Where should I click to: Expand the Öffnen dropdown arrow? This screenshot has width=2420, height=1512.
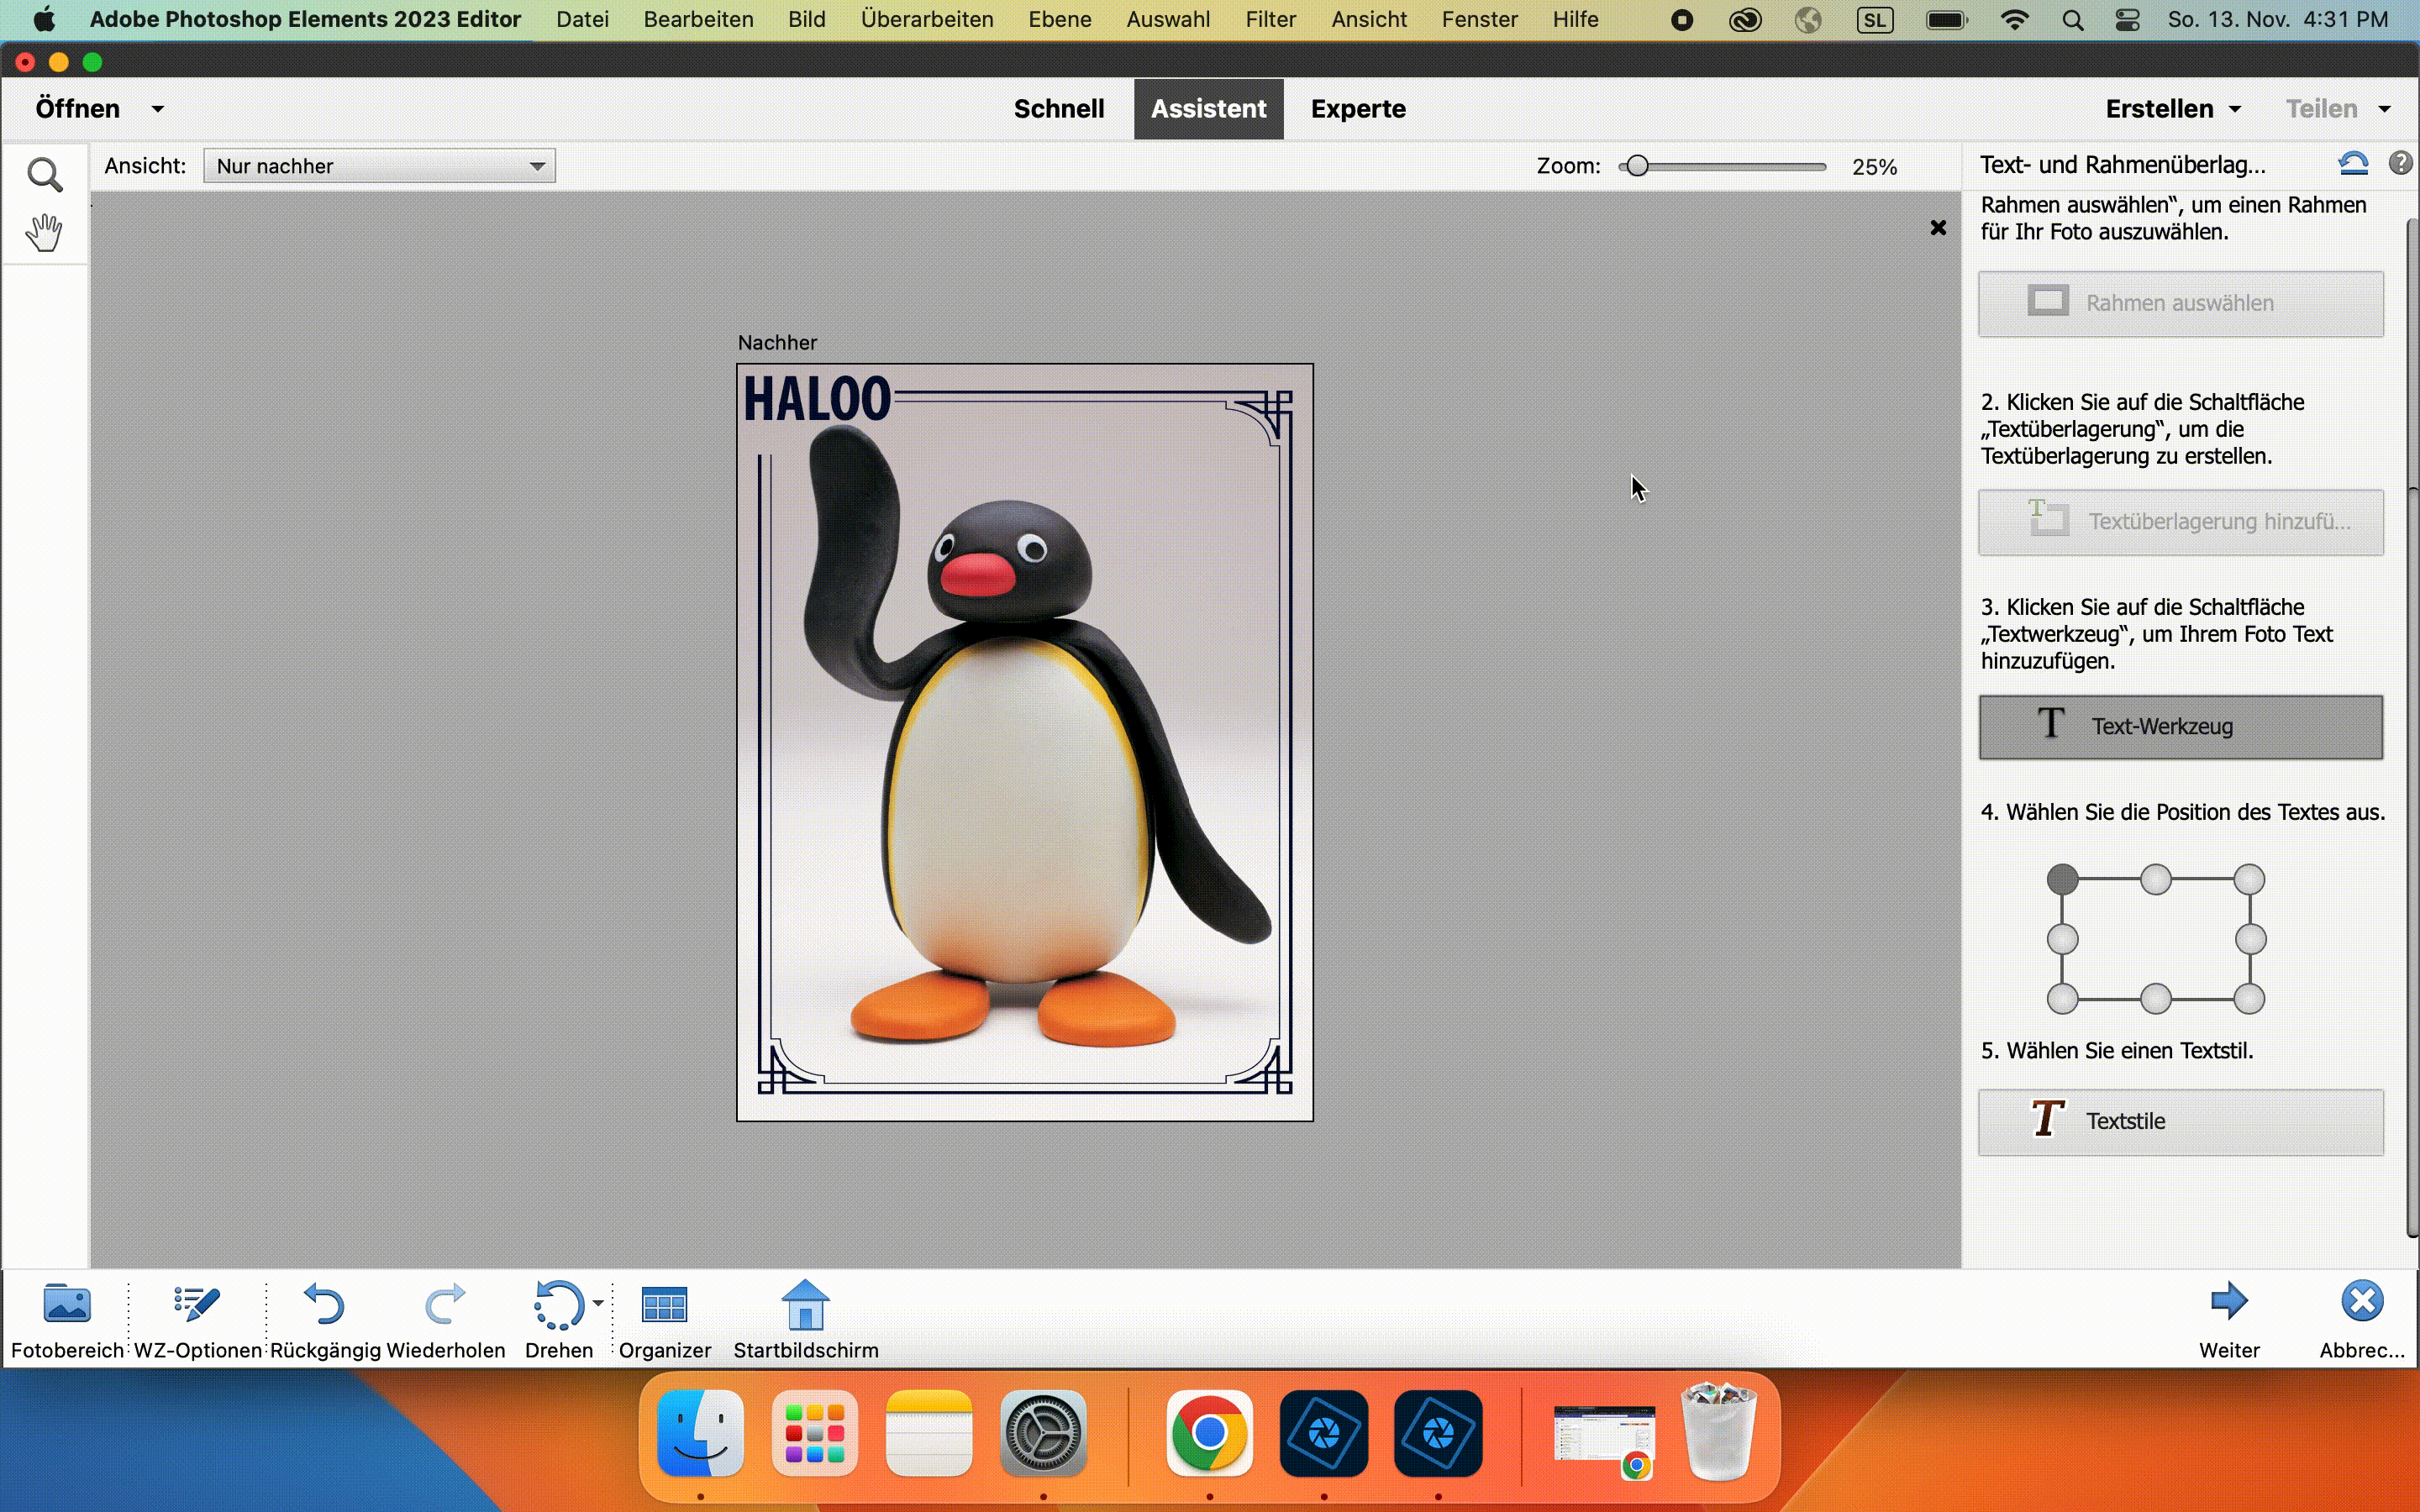pos(158,109)
